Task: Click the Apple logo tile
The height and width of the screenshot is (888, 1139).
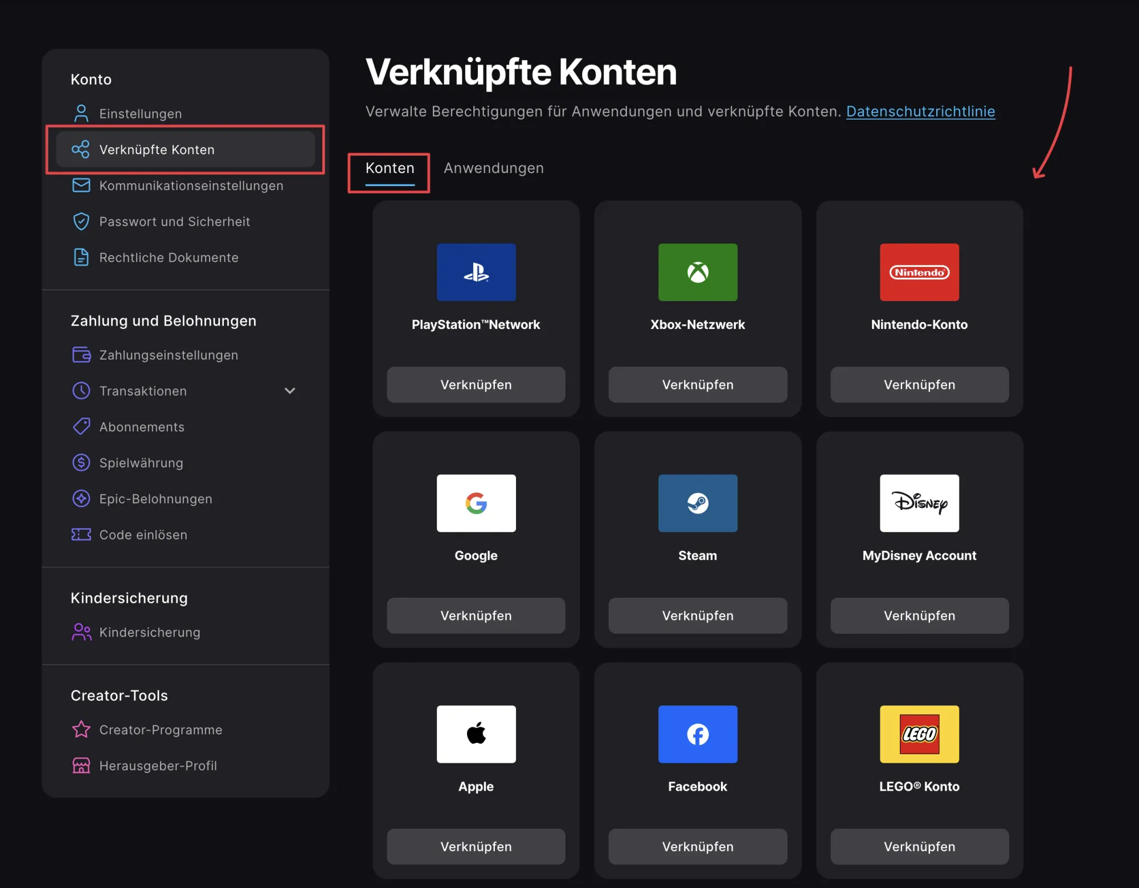Action: click(x=476, y=734)
